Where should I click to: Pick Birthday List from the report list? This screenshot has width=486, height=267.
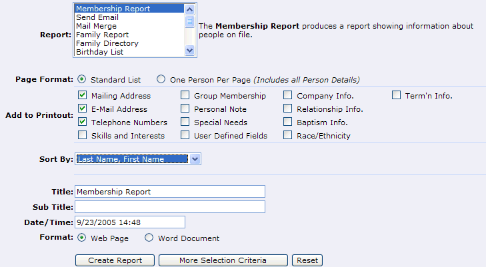[x=99, y=52]
